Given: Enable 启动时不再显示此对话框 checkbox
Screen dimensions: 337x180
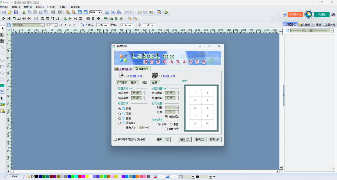Looking at the screenshot, I should (115, 139).
